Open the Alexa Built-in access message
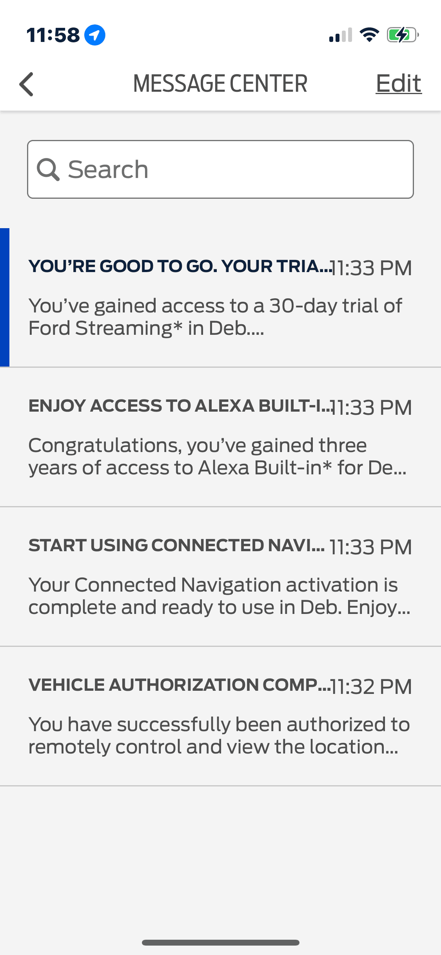The image size is (441, 955). pos(220,437)
